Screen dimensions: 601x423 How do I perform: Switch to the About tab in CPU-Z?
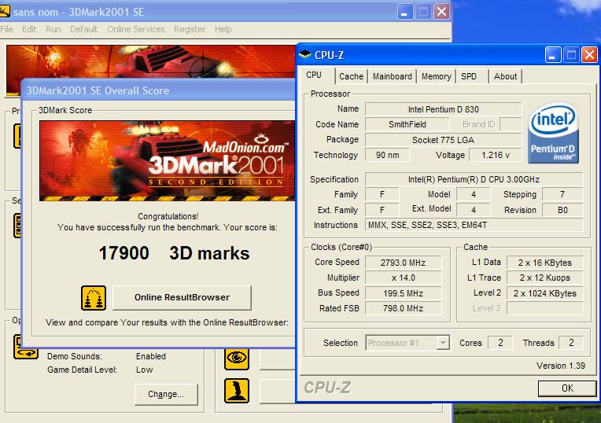click(x=505, y=76)
